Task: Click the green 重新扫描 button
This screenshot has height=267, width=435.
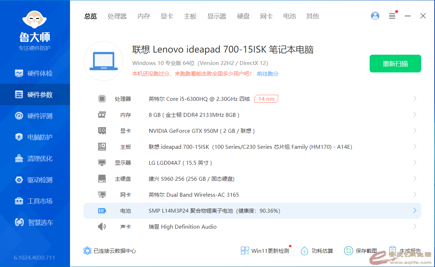Action: 395,64
